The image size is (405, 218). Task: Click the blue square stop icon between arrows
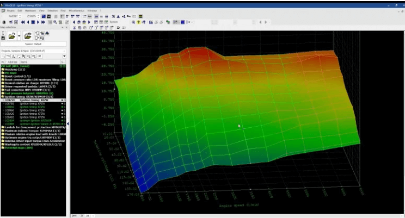coord(33,22)
